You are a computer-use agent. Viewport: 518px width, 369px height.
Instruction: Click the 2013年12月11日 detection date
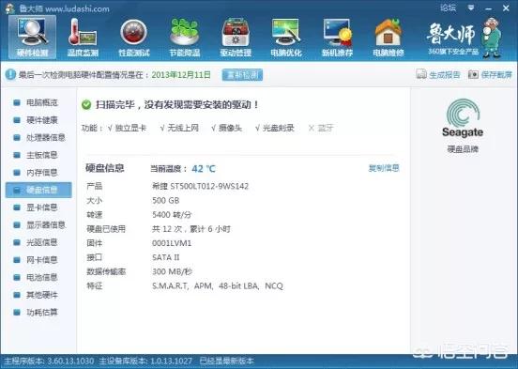tap(181, 75)
